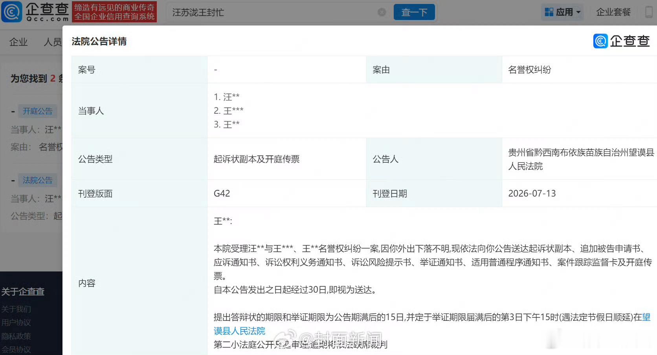The height and width of the screenshot is (355, 657).
Task: Switch to the 企业 tab
Action: tap(18, 42)
